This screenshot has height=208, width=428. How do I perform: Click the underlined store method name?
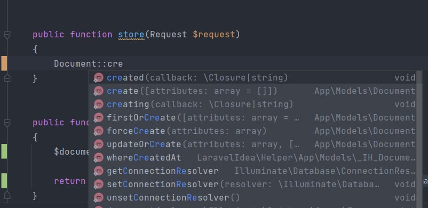[x=131, y=35]
